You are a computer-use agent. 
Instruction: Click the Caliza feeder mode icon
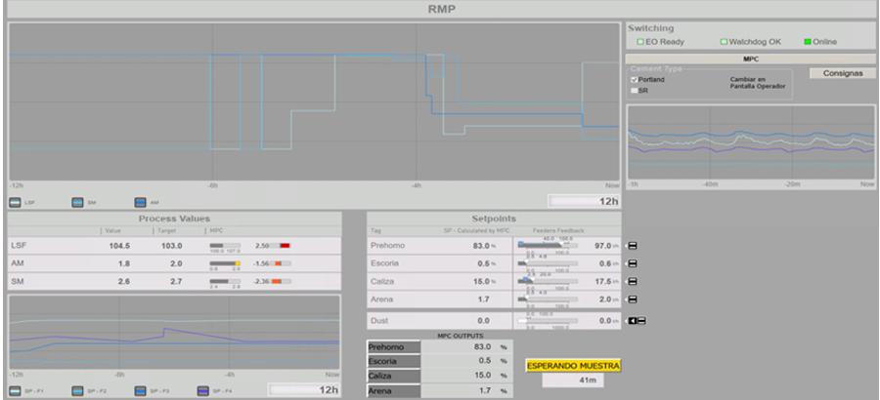pos(632,281)
